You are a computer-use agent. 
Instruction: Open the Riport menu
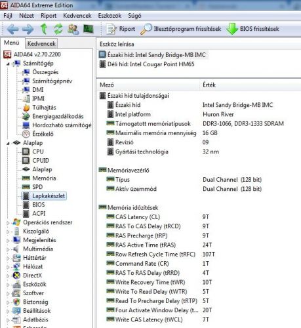click(x=49, y=16)
